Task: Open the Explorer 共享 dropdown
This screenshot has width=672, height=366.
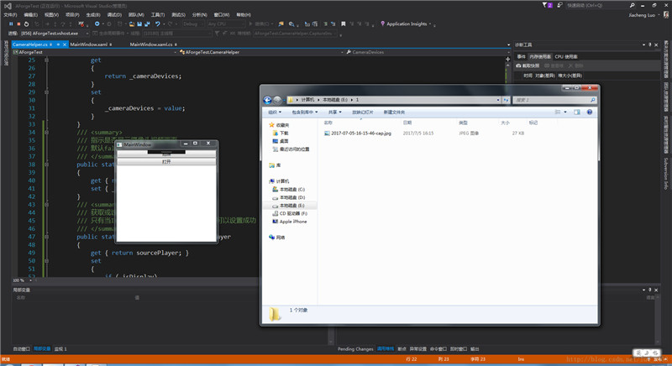Action: (334, 112)
